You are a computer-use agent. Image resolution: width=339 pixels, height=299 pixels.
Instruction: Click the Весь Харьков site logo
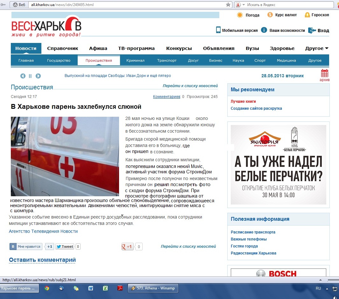pyautogui.click(x=46, y=26)
